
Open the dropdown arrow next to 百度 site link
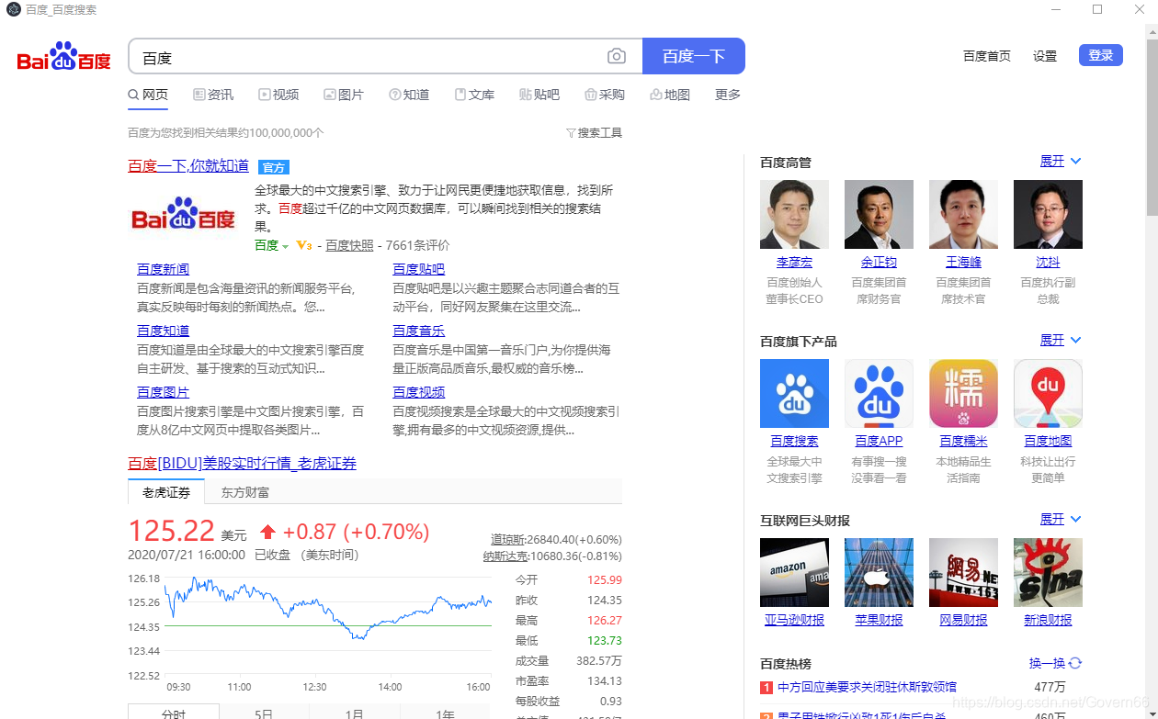tap(285, 245)
